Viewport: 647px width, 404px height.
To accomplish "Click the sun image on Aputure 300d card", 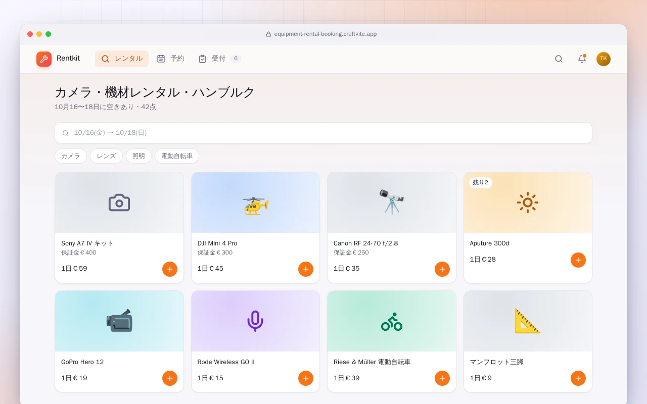I will 528,203.
